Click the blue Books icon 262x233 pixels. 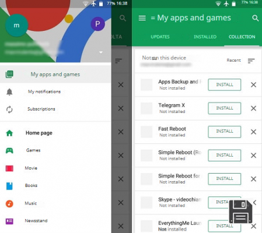[9, 186]
